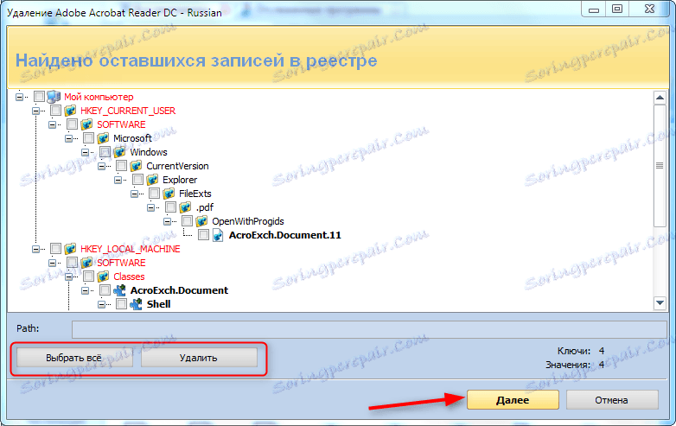Click the .pdf registry folder icon
The height and width of the screenshot is (426, 676).
(185, 207)
